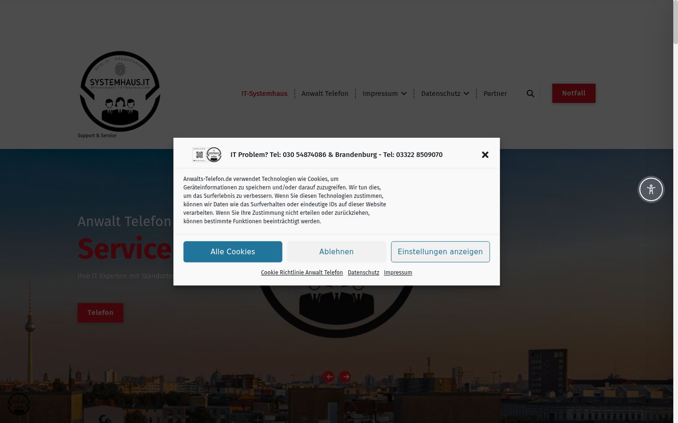Open the accessibility options icon

click(651, 189)
